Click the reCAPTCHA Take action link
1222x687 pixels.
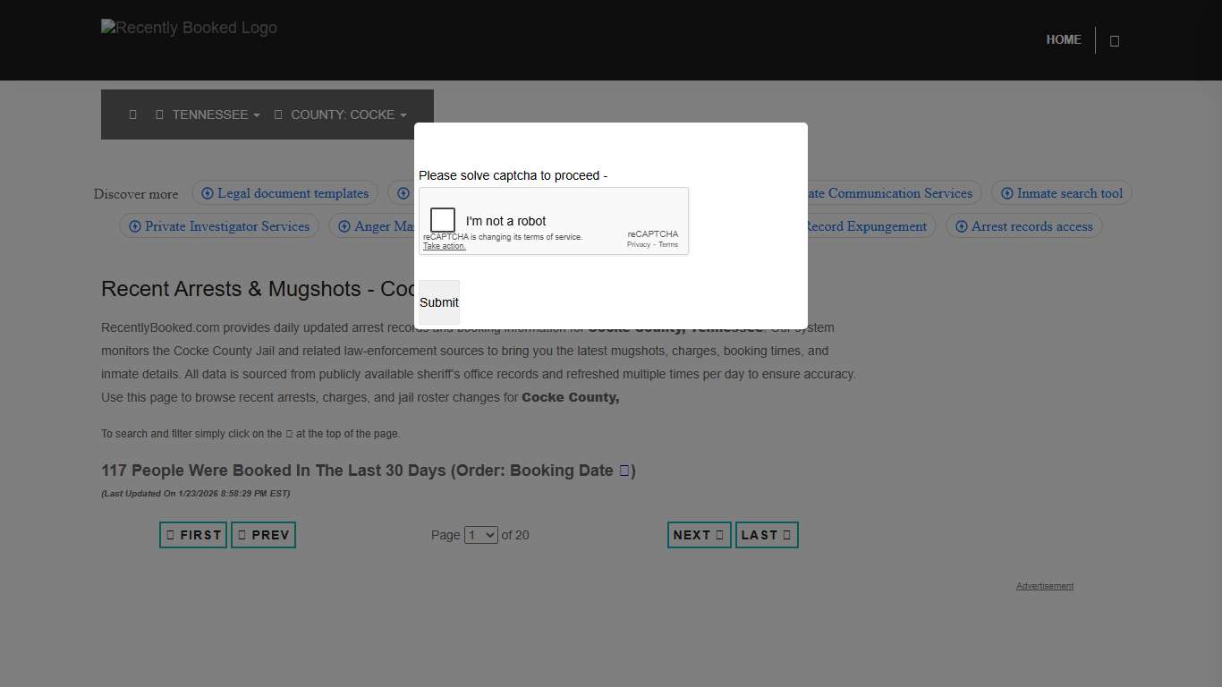point(445,246)
